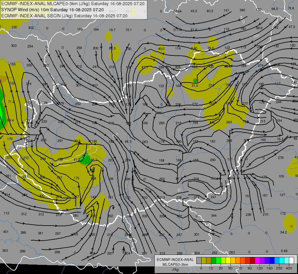Click the SBCIN header line
Screen dimensions: 298x274
[x=64, y=16]
